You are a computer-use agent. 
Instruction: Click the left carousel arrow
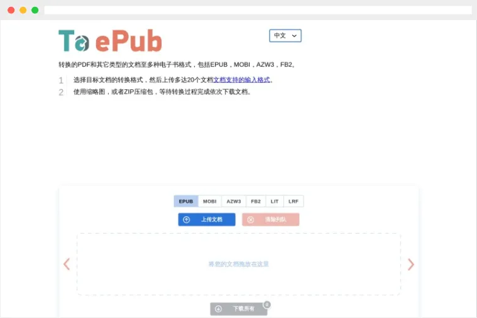click(67, 264)
